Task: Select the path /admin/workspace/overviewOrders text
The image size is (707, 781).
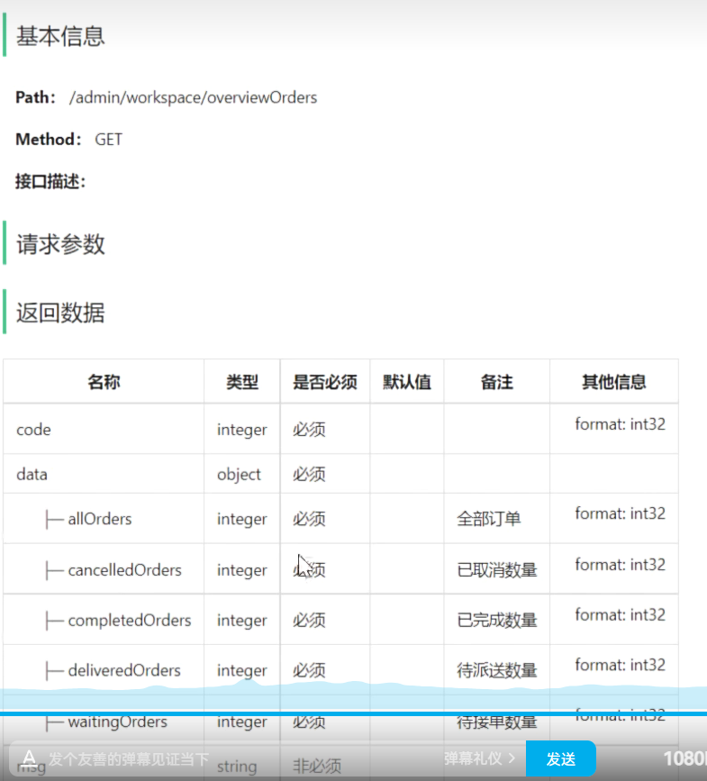Action: [x=193, y=97]
